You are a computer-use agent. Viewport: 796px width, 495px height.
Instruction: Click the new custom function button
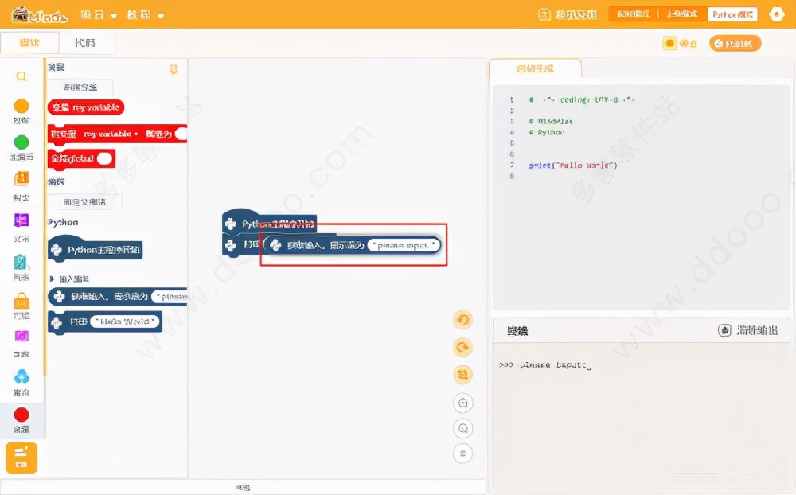coord(84,201)
